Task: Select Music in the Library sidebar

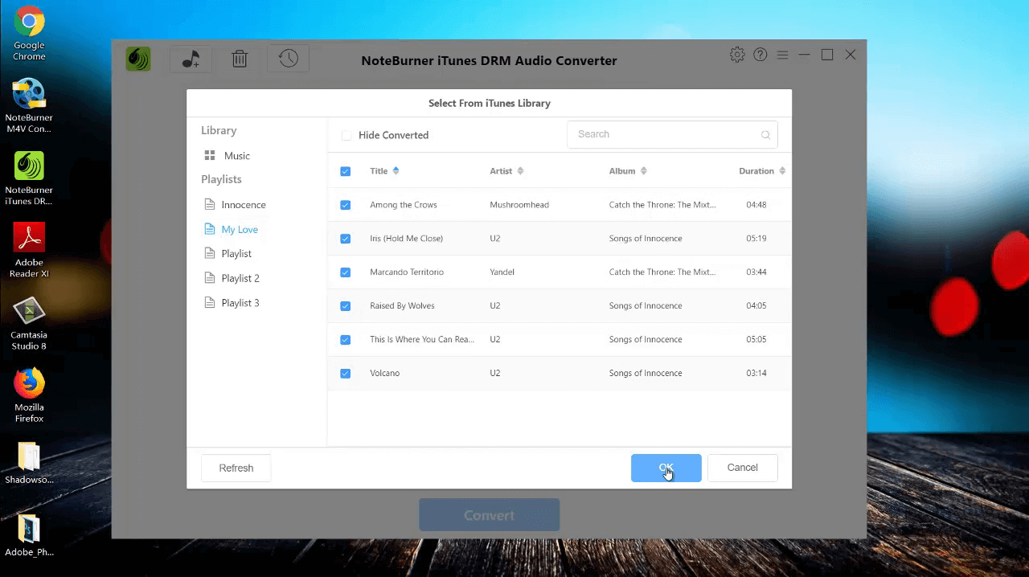Action: pyautogui.click(x=237, y=156)
